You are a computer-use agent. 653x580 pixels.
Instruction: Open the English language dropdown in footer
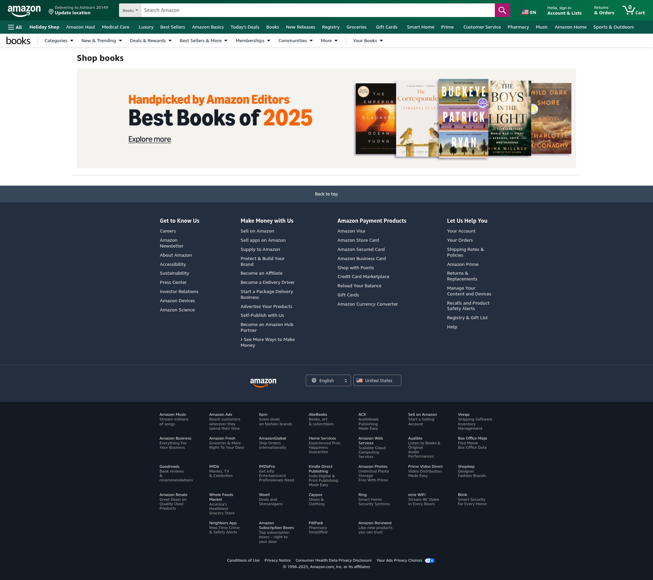click(x=328, y=380)
